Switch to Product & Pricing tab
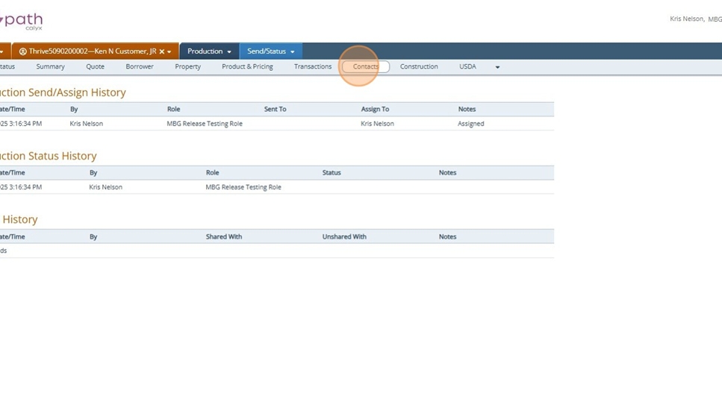The width and height of the screenshot is (722, 402). (x=247, y=66)
